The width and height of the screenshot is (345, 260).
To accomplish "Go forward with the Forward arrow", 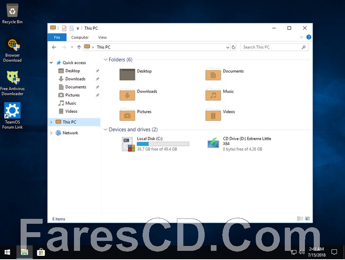I will [64, 47].
